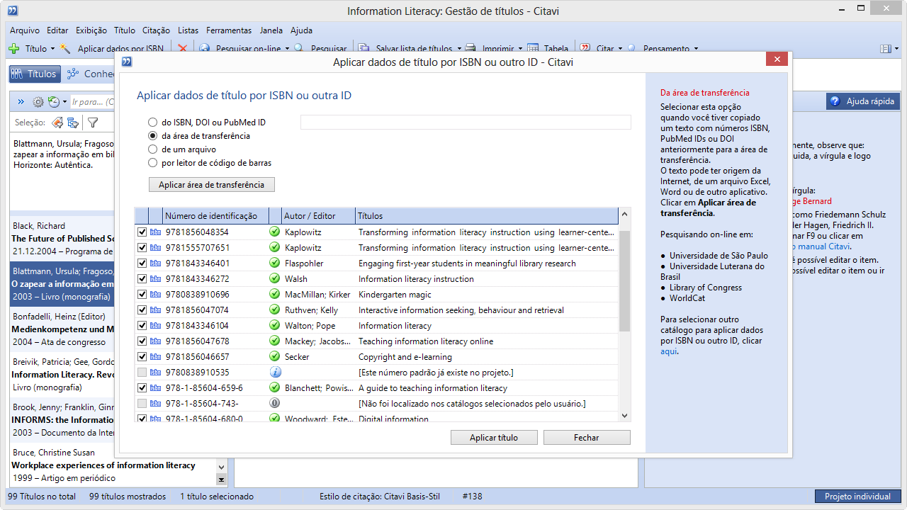This screenshot has height=510, width=907.
Task: Click the Fechar button
Action: click(587, 438)
